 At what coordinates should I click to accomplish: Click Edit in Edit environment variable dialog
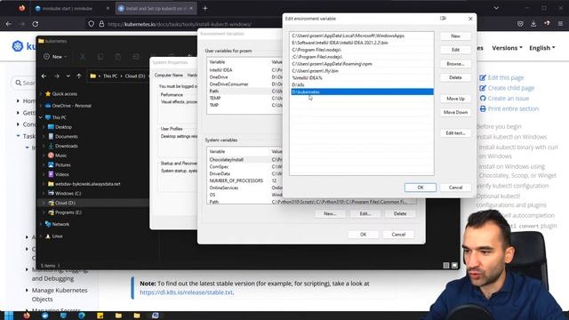point(455,50)
